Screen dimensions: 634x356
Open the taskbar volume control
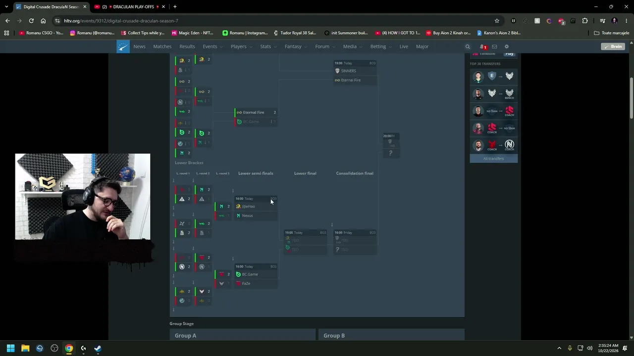(x=589, y=348)
